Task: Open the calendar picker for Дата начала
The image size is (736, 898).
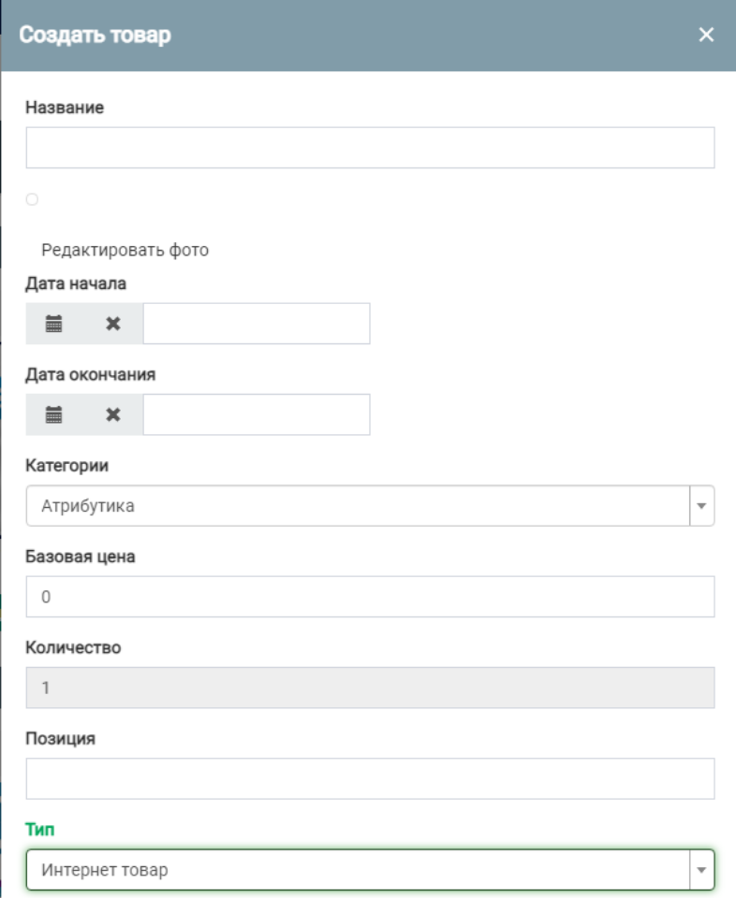Action: pyautogui.click(x=54, y=324)
